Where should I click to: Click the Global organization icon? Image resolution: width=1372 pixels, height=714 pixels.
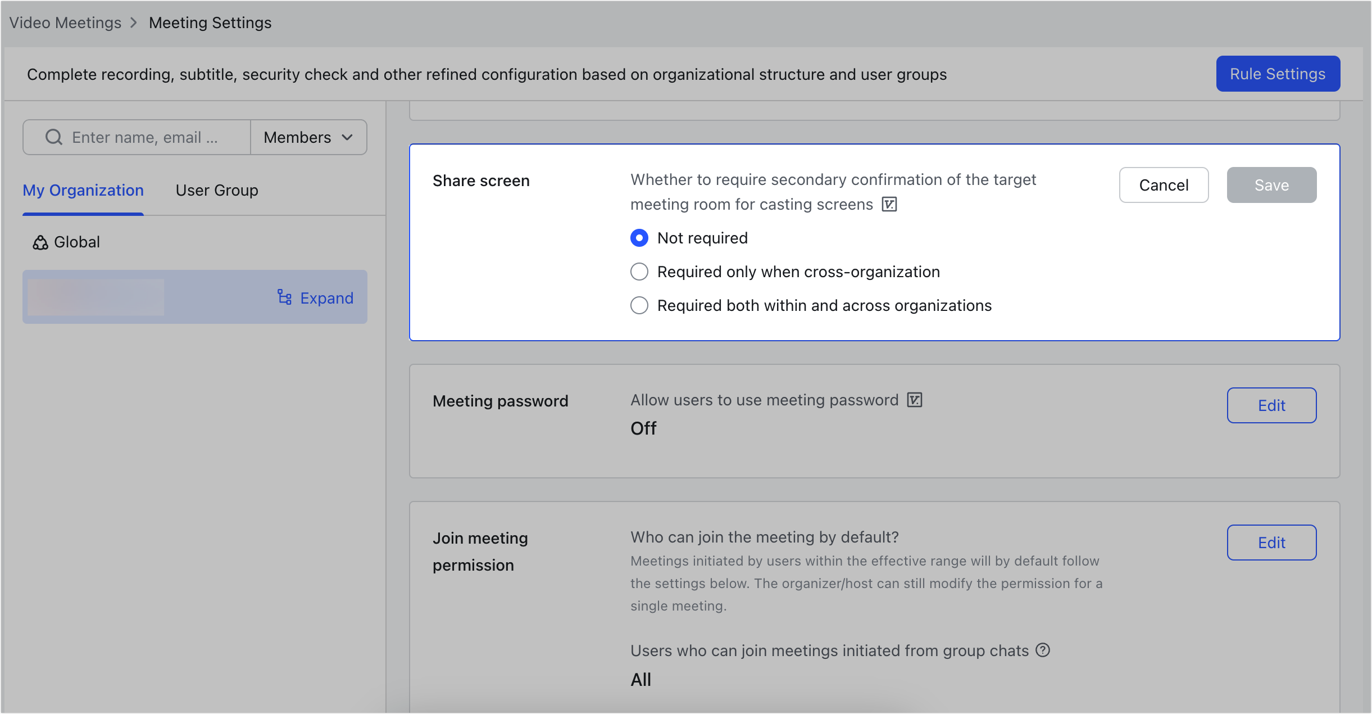[40, 242]
